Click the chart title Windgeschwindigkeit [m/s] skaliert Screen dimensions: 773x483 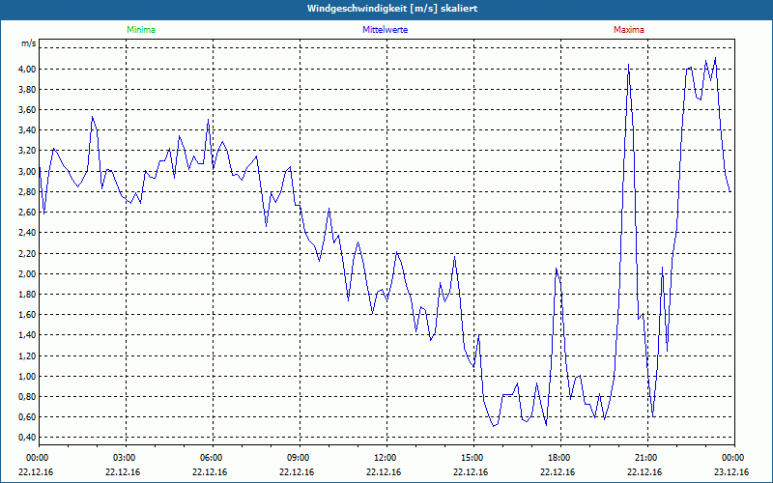(392, 9)
